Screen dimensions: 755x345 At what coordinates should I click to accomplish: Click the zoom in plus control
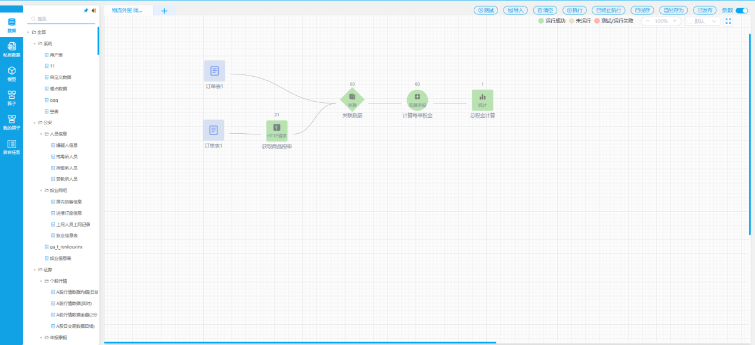click(675, 21)
